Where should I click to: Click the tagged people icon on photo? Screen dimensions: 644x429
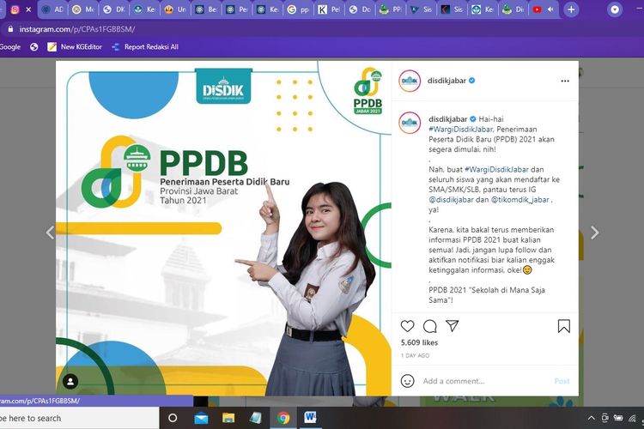coord(70,382)
